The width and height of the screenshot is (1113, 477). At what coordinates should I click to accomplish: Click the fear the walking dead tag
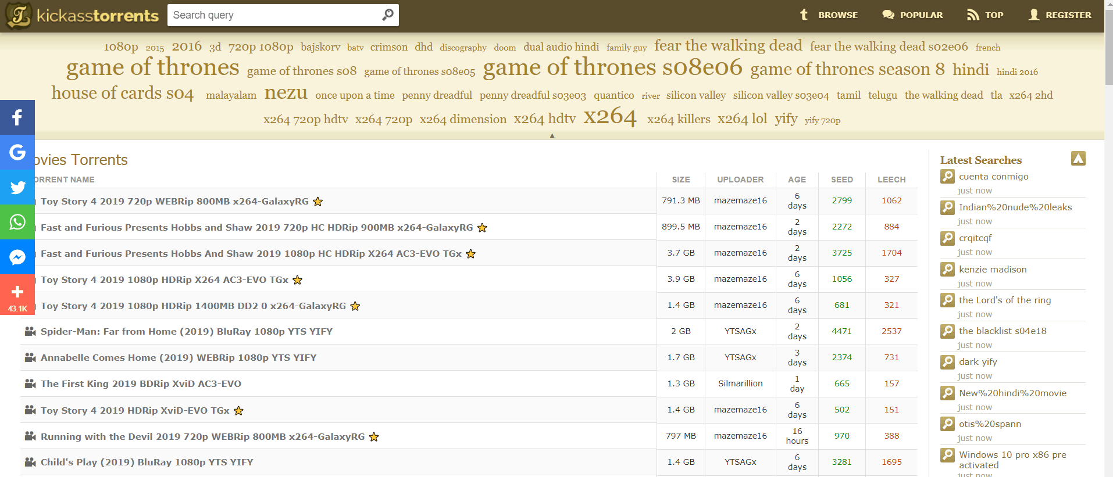pos(728,45)
